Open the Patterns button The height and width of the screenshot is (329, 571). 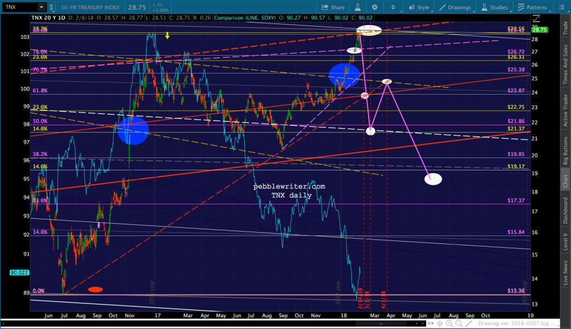[x=533, y=7]
